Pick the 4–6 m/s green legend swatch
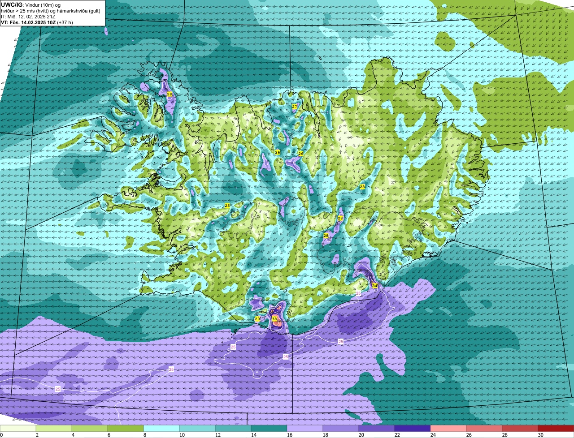 (x=90, y=428)
